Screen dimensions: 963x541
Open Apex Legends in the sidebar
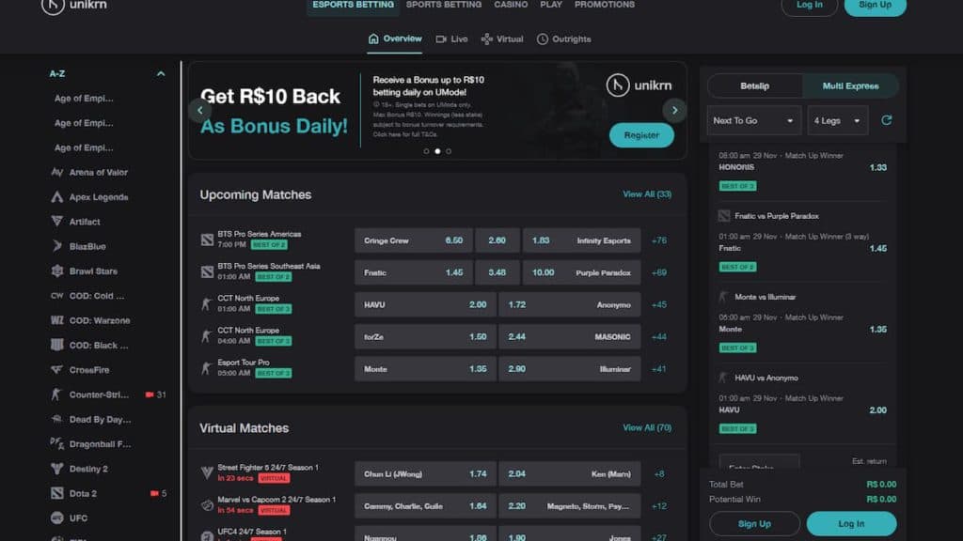98,197
